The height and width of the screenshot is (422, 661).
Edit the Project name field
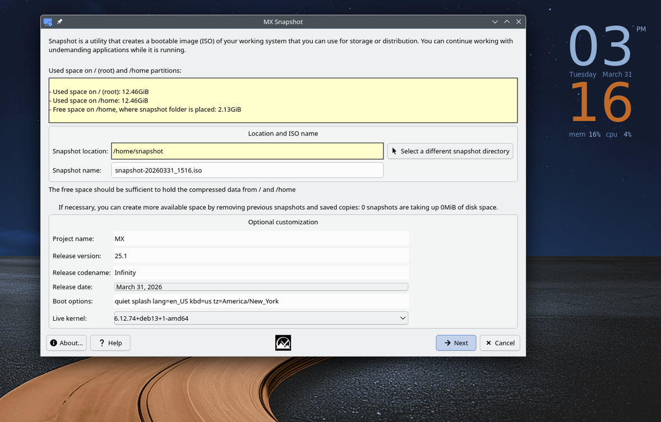(x=261, y=238)
